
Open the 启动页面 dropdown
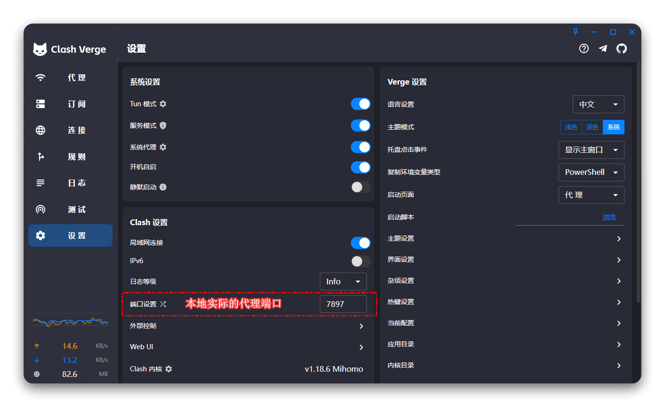click(x=592, y=195)
